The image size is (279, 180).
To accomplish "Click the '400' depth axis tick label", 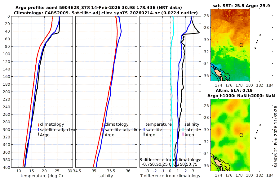I will coord(7,167).
